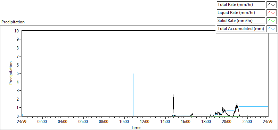Click the 10:00 time axis label

(124, 122)
